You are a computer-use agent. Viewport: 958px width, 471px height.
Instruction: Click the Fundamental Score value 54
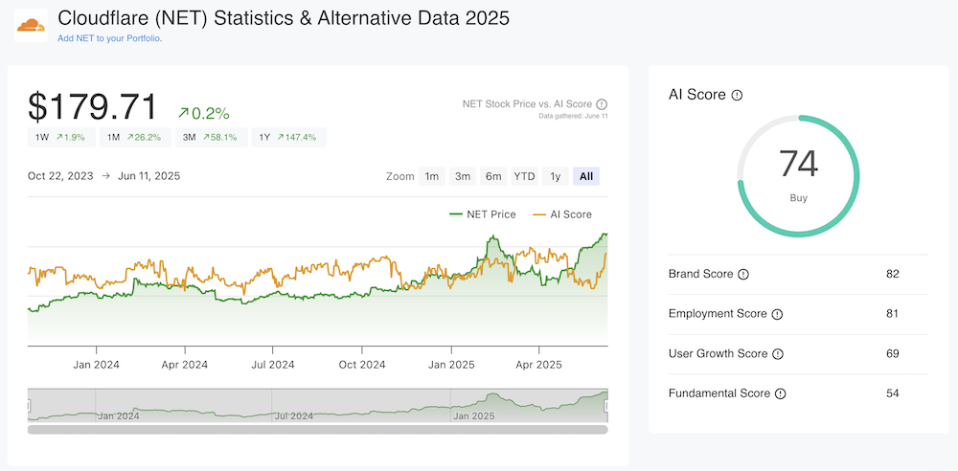click(x=893, y=393)
